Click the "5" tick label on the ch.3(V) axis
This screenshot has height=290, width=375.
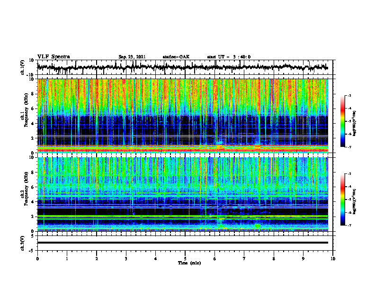click(x=33, y=236)
